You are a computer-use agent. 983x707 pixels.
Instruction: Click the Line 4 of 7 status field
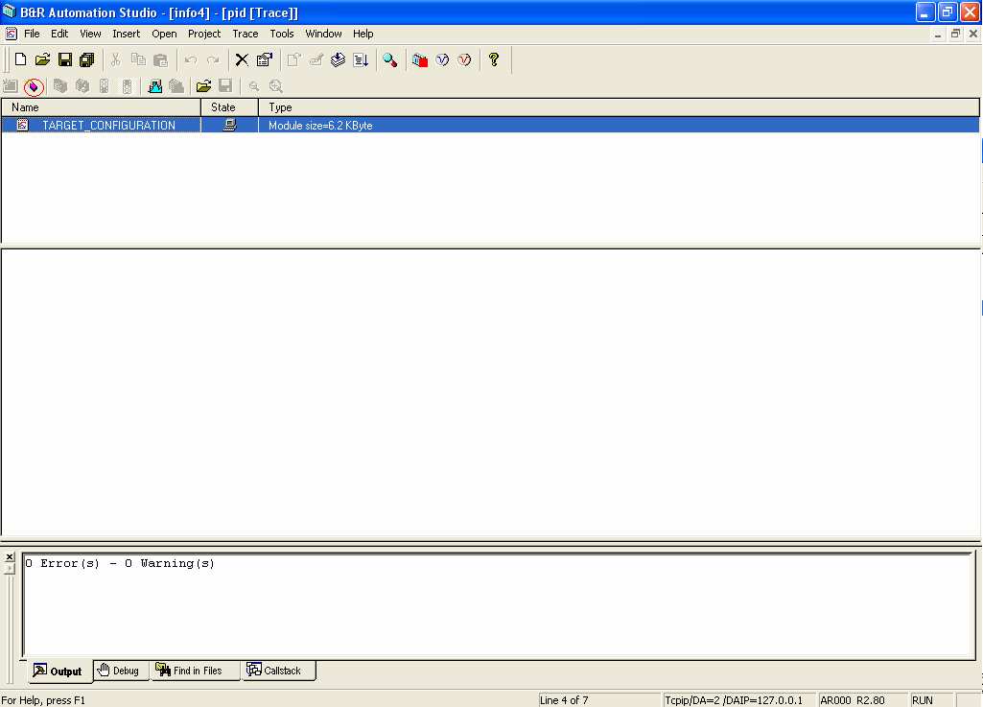(x=599, y=700)
